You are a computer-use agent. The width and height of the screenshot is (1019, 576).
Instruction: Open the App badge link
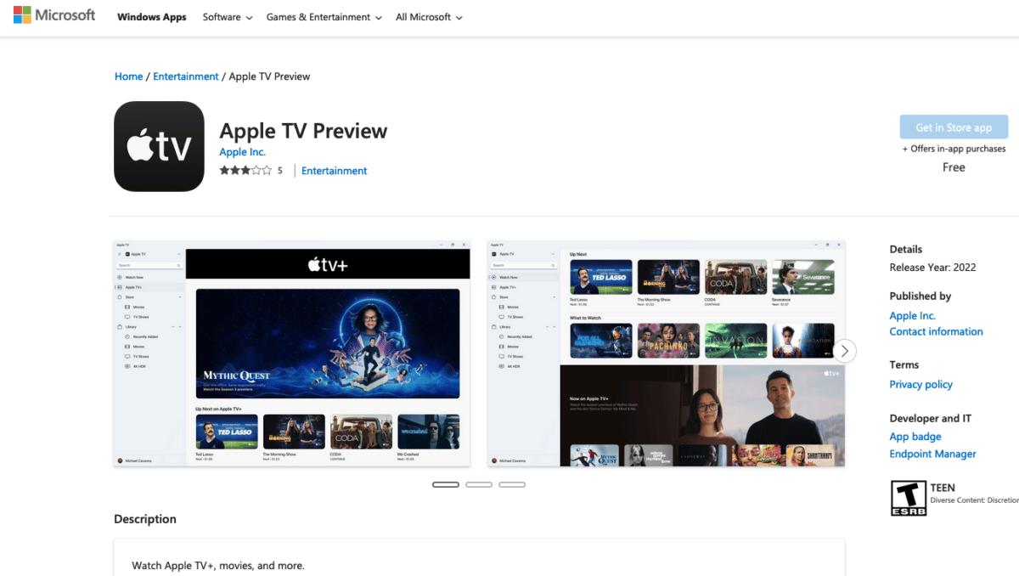point(915,437)
